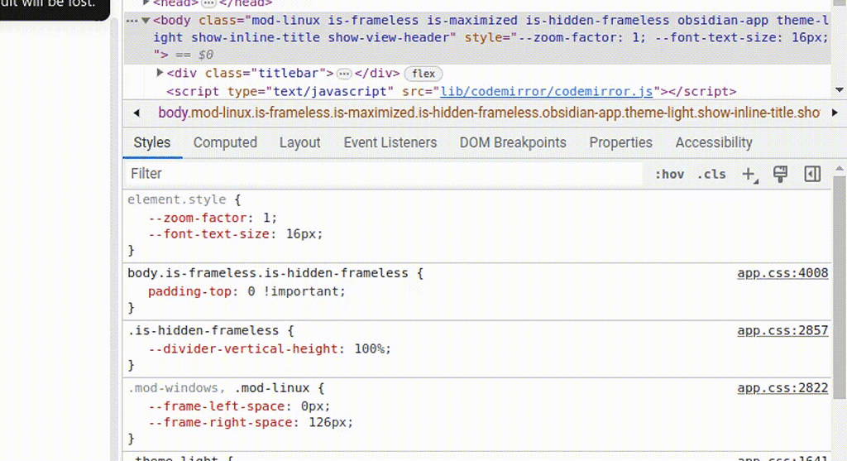
Task: Collapse the body element node
Action: click(146, 21)
